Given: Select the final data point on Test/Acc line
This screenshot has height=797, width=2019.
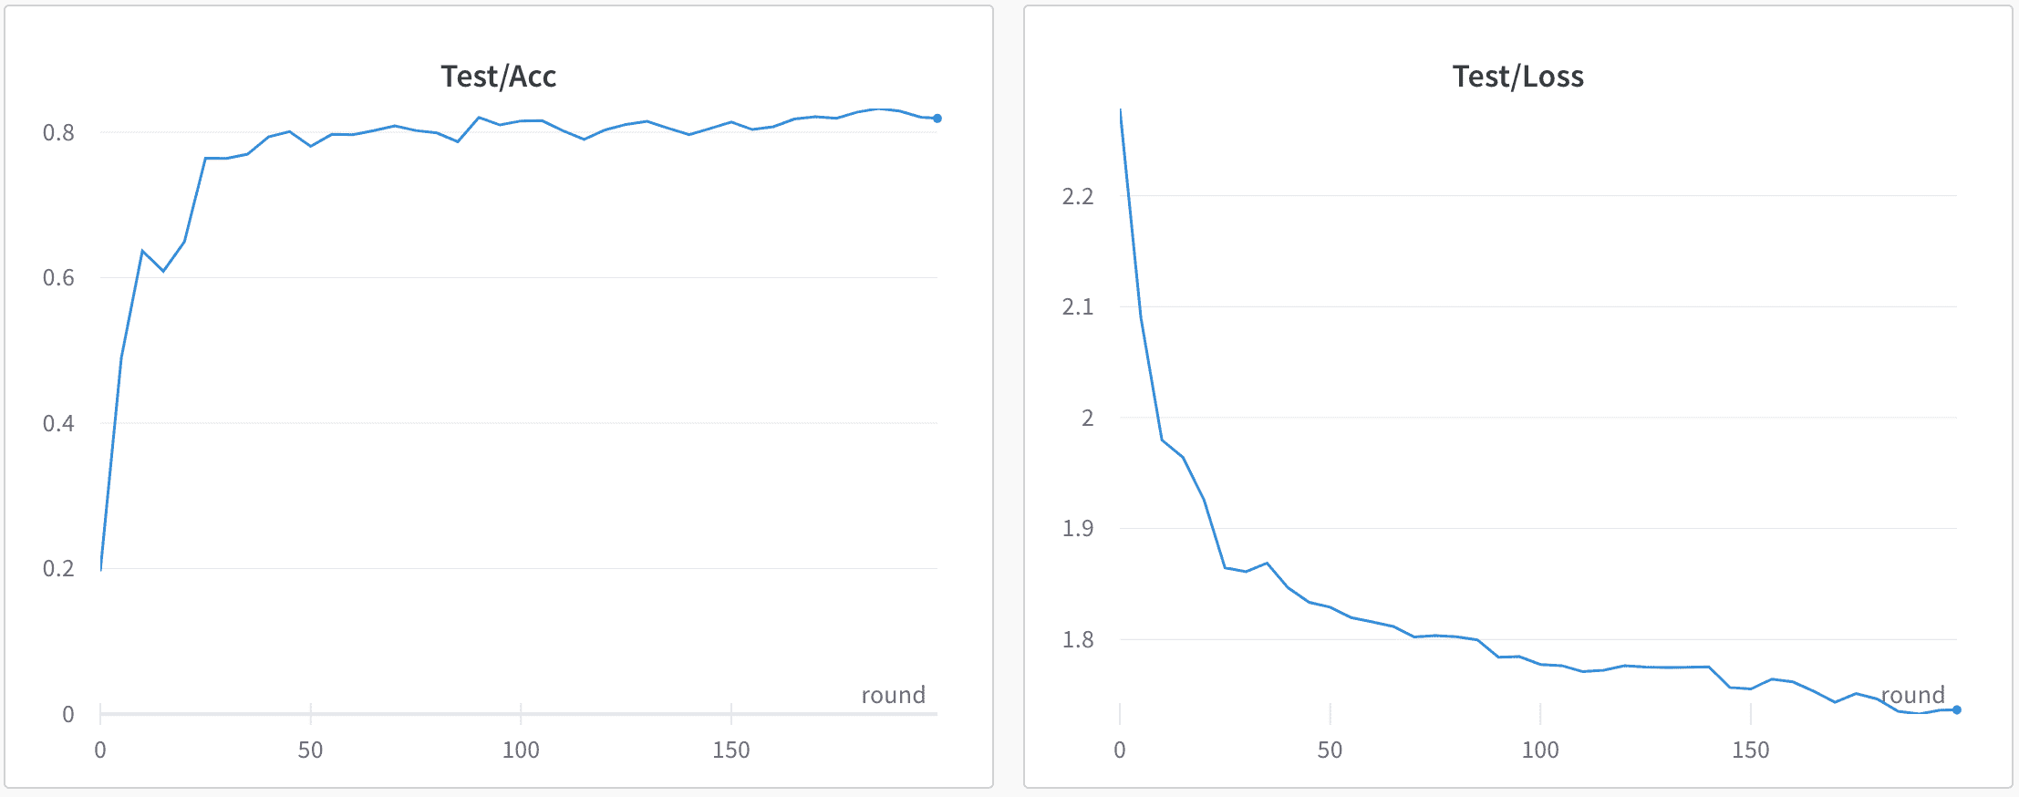Looking at the screenshot, I should click(x=937, y=119).
